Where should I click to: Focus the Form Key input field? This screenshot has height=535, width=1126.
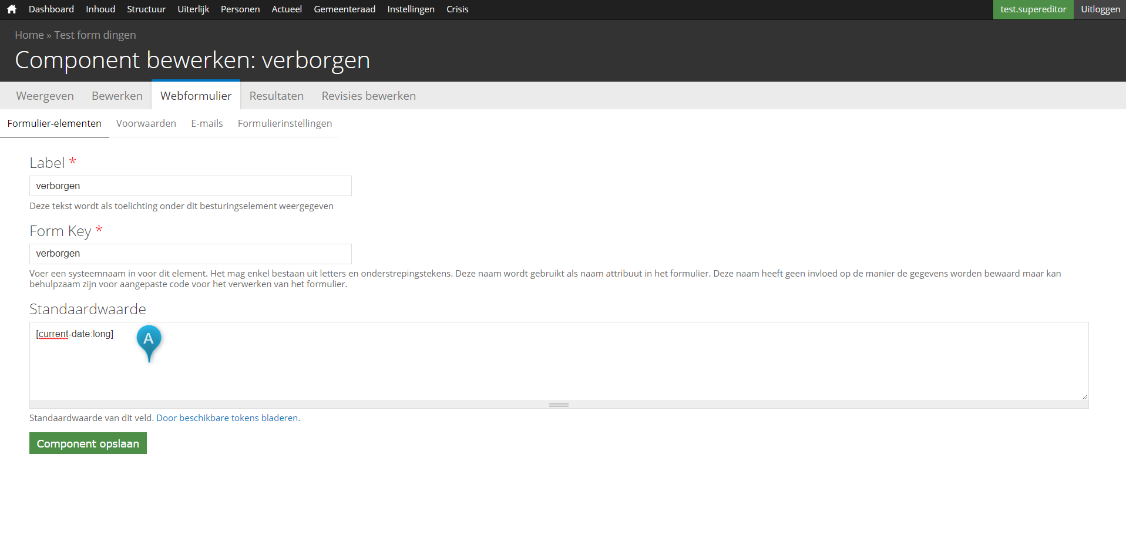[190, 254]
